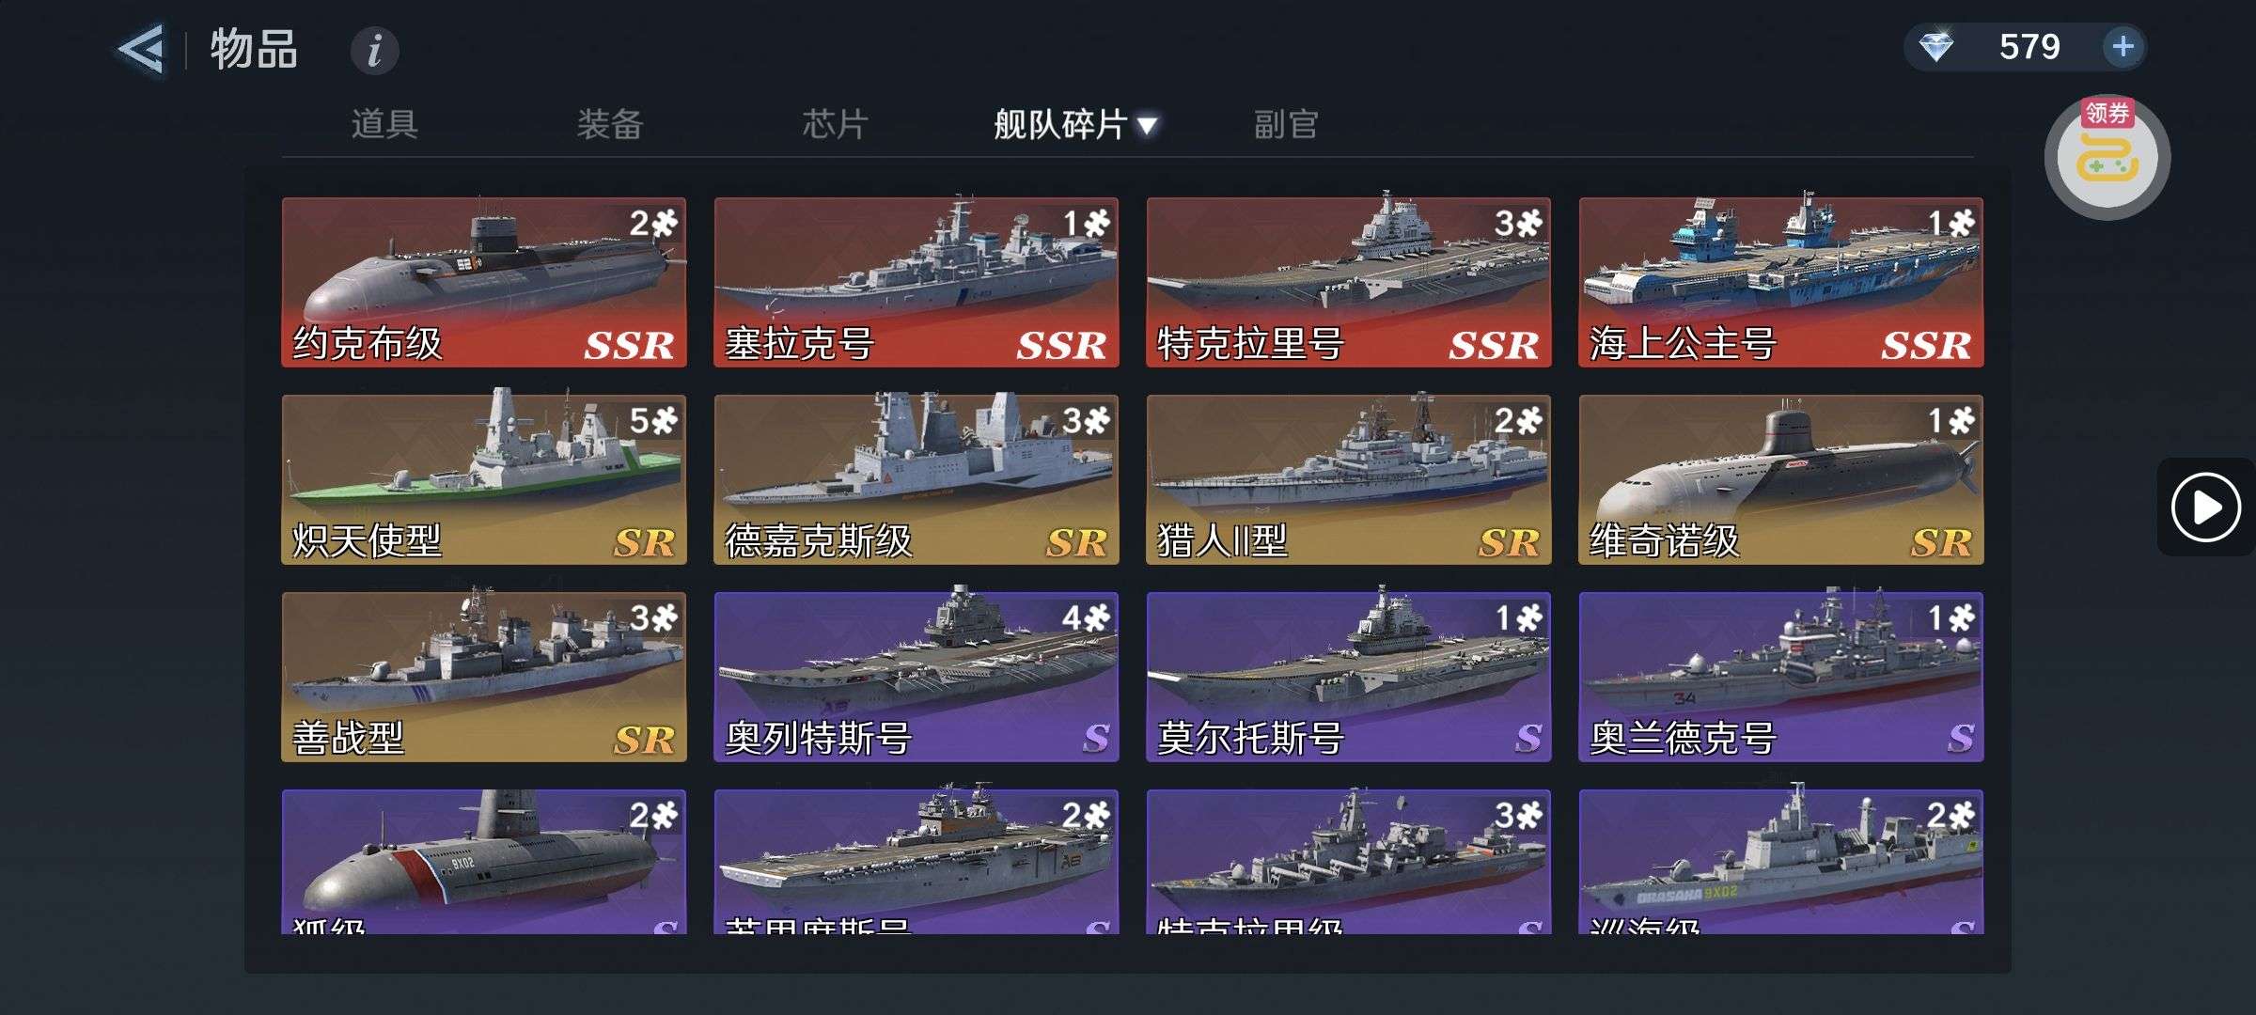Select the 塞拉克号 SSR ship card

click(916, 282)
